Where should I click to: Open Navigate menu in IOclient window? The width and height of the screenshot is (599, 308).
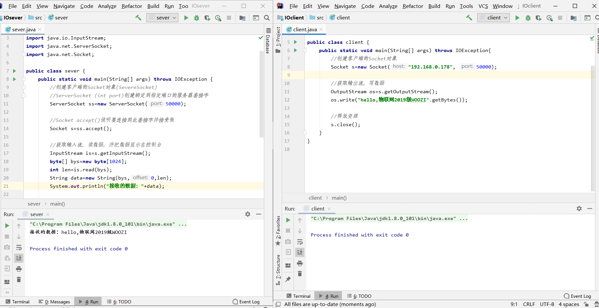[x=345, y=6]
